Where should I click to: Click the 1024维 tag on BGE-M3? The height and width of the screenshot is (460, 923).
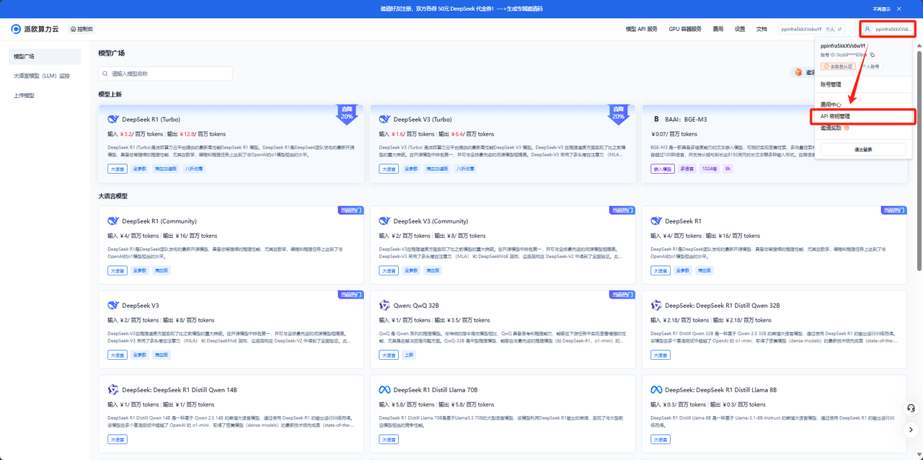coord(709,169)
